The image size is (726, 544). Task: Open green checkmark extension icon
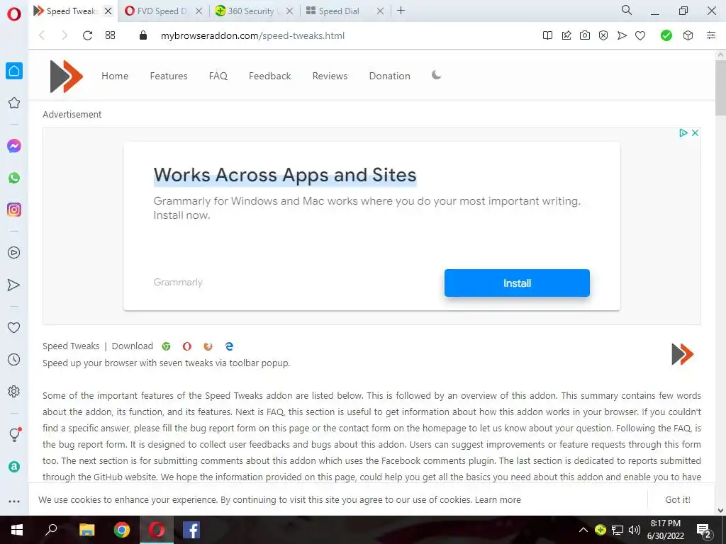666,35
